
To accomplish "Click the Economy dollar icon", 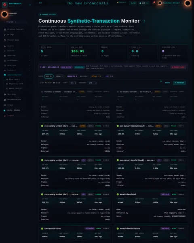I will tap(5, 51).
